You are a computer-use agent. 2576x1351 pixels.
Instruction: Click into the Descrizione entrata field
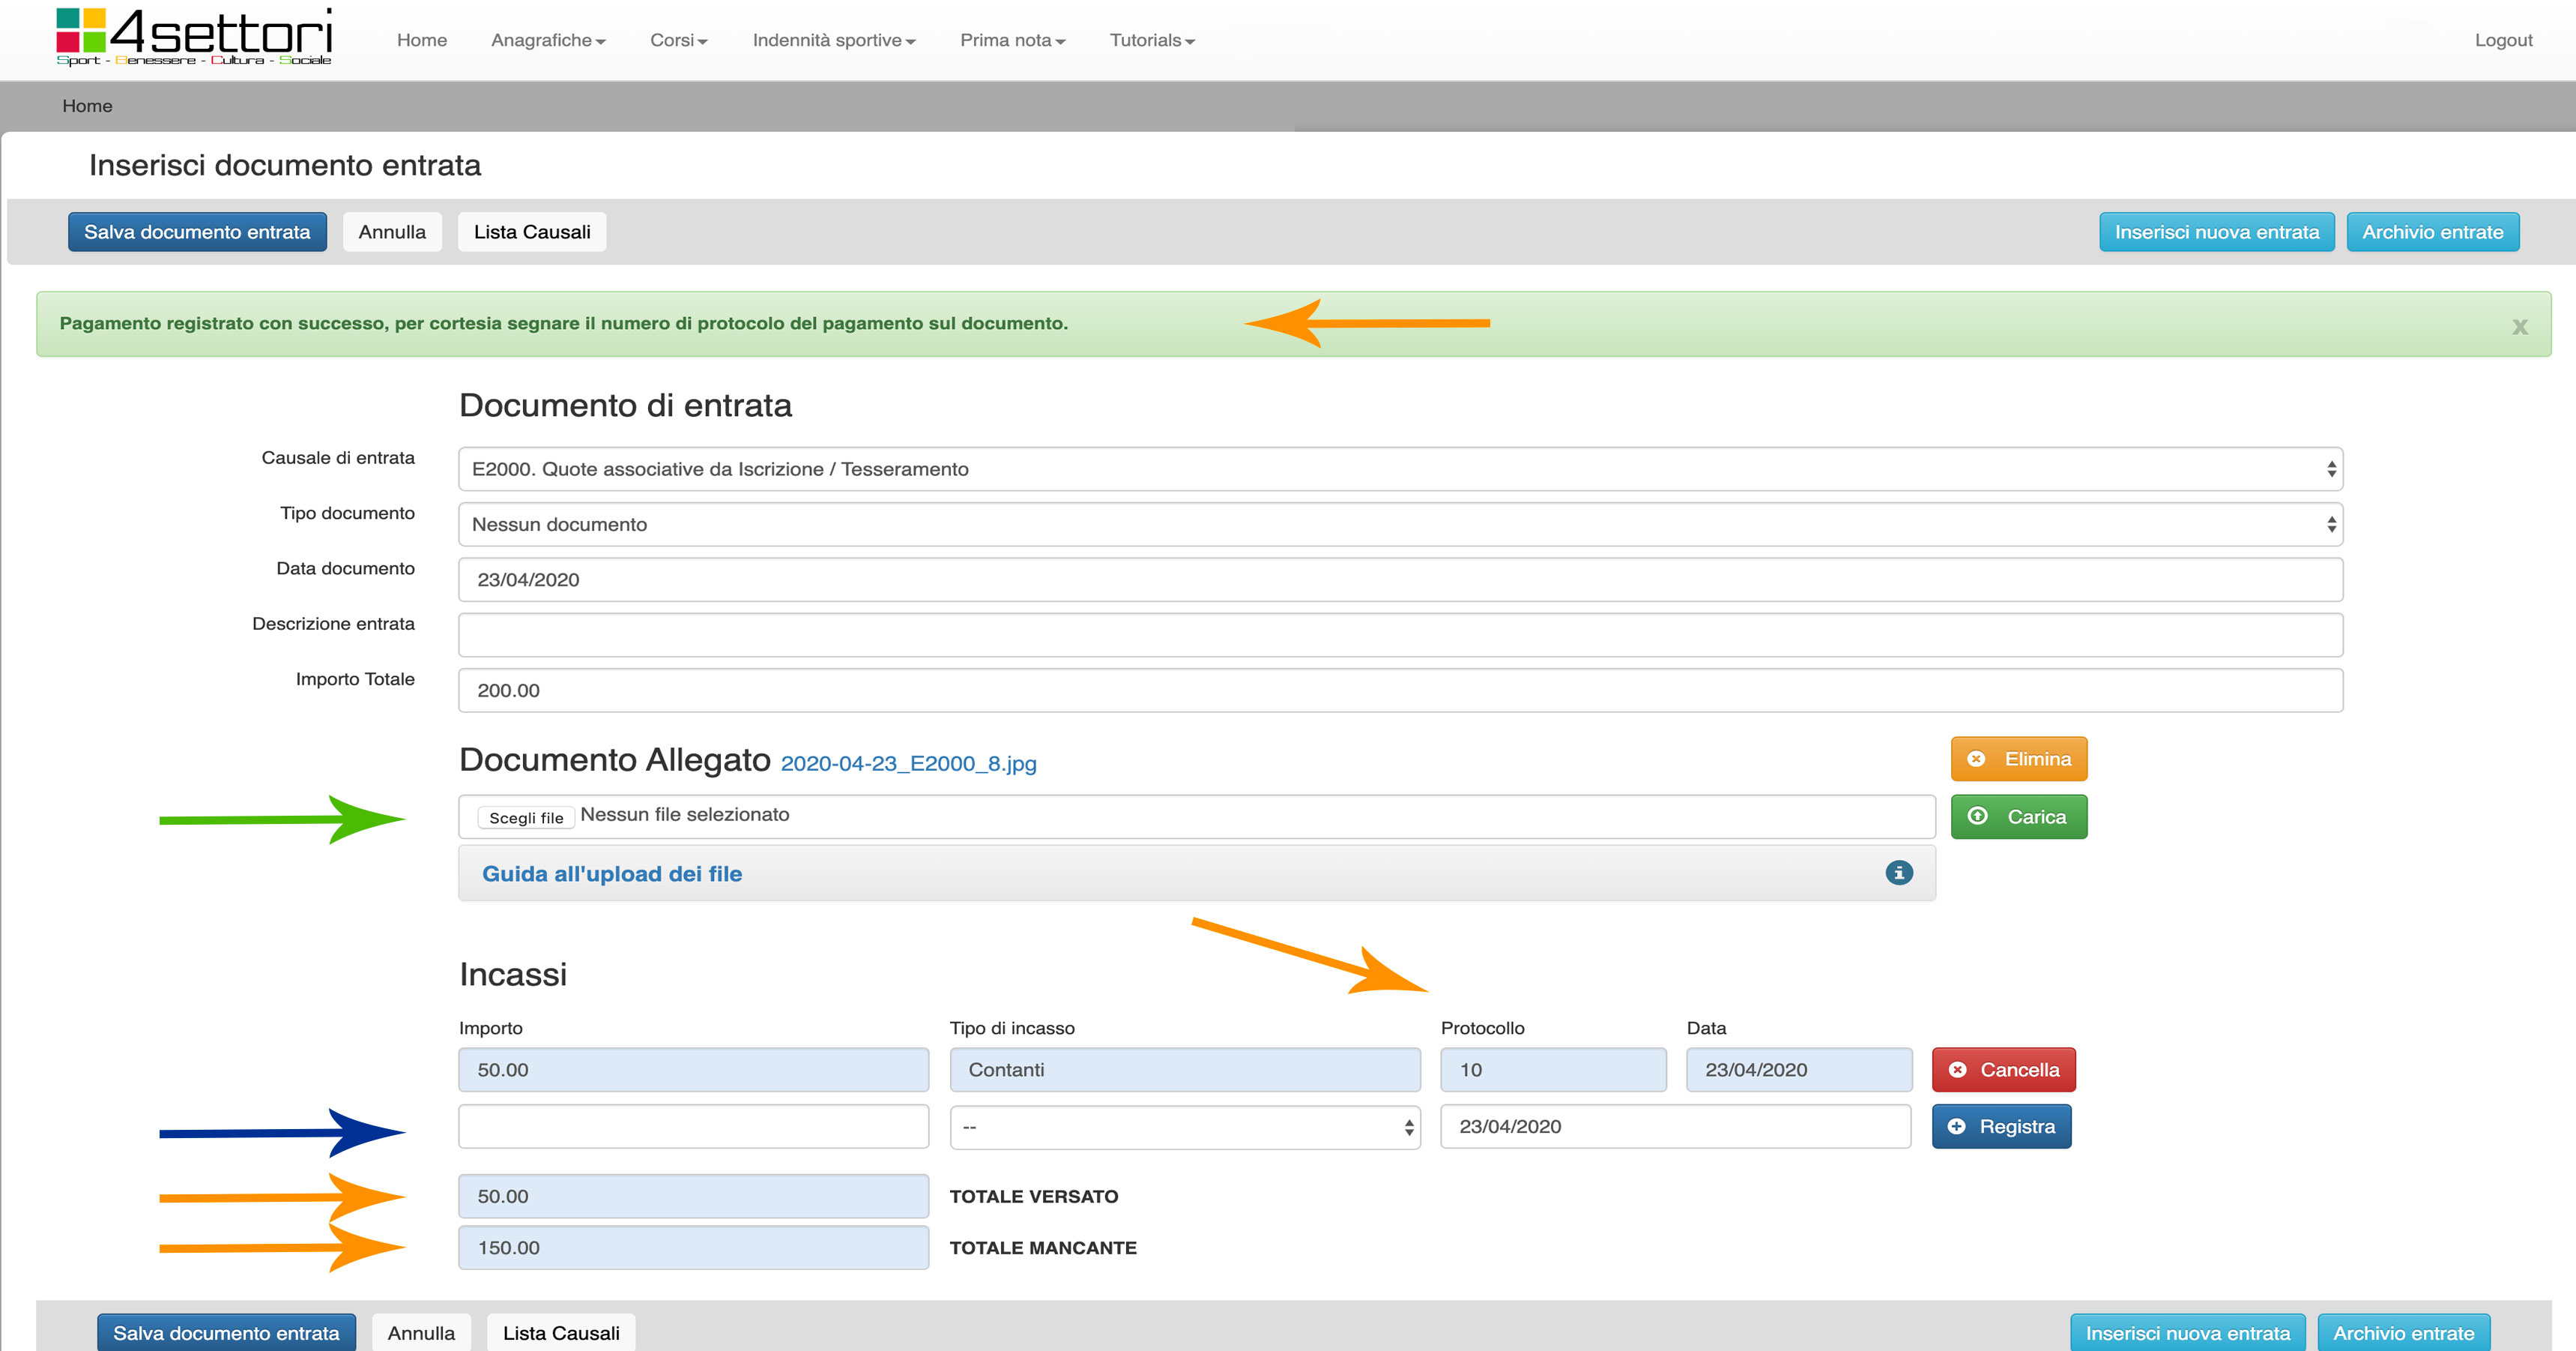pyautogui.click(x=1399, y=634)
